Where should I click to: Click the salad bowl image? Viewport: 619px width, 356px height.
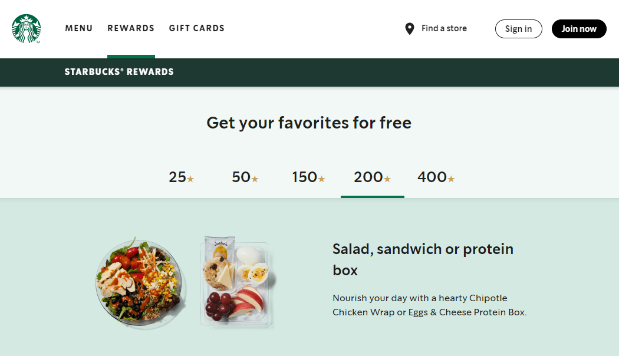coord(140,283)
